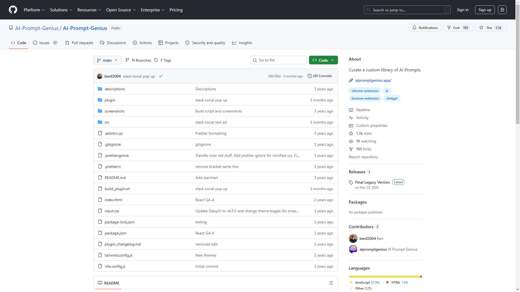Click the tailwind.config.js file icon
520x292 pixels.
(x=100, y=255)
